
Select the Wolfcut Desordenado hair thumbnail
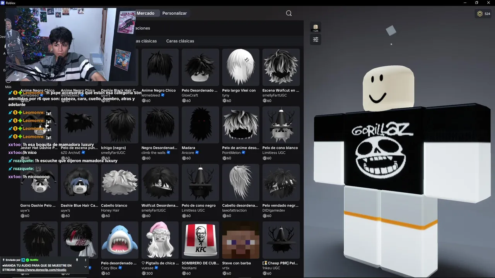coord(160,182)
